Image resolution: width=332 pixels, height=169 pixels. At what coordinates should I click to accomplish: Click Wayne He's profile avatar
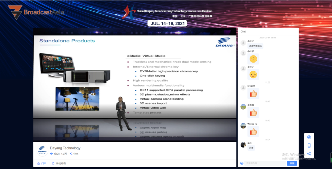click(x=243, y=126)
